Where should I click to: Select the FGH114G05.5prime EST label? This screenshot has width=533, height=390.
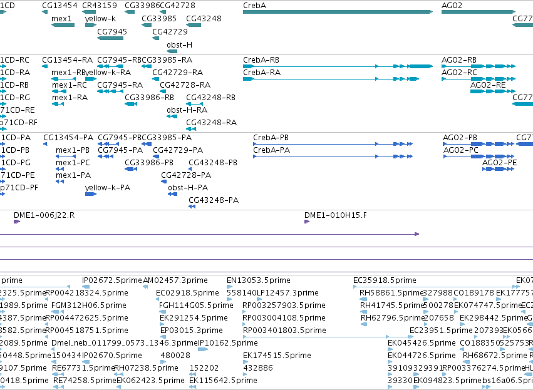point(196,305)
